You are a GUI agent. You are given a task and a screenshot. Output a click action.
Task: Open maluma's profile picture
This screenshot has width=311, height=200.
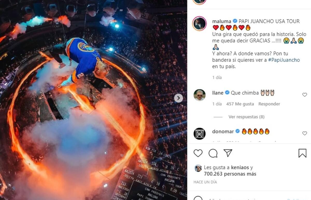[200, 24]
